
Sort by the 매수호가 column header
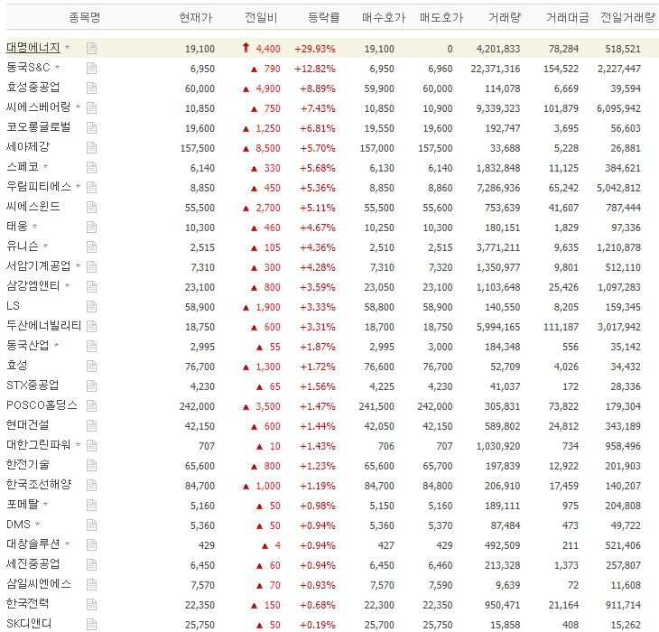point(384,17)
